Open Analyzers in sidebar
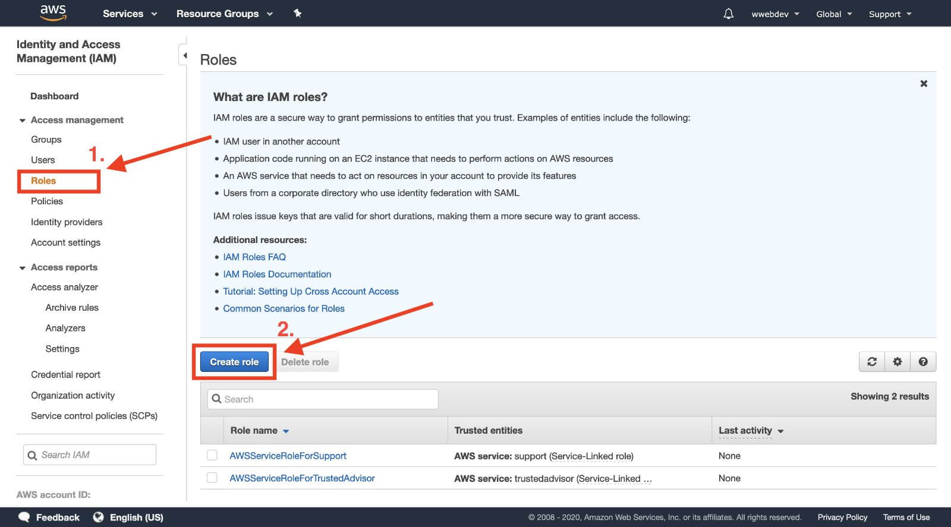The height and width of the screenshot is (527, 951). click(x=65, y=328)
